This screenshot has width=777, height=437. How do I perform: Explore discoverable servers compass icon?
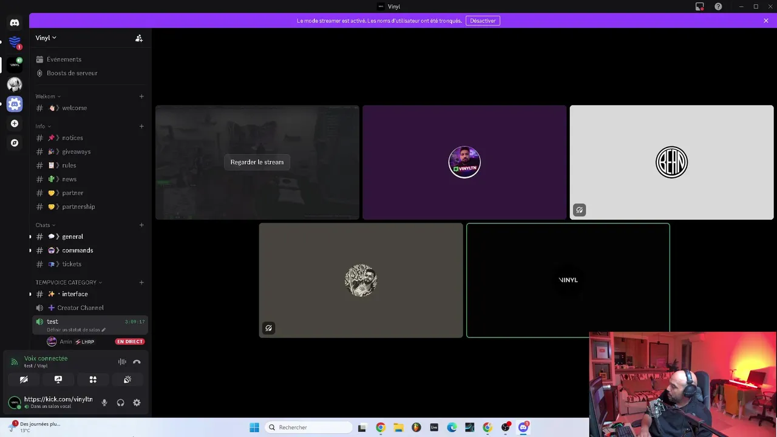15,143
